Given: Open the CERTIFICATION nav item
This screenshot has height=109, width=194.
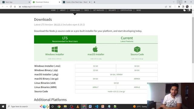Looking at the screenshot, I should (x=126, y=10).
